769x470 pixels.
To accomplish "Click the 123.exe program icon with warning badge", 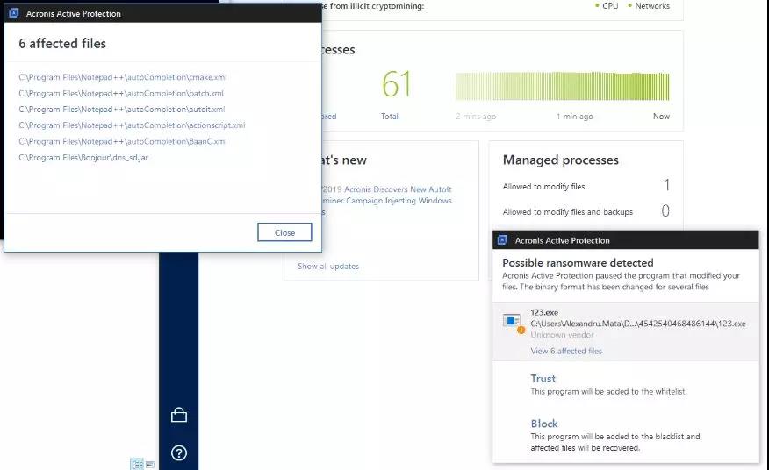I will (x=511, y=323).
